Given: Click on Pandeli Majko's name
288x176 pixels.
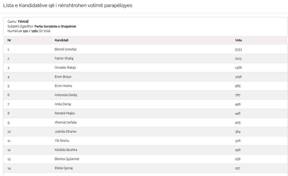Looking at the screenshot, I should (x=65, y=113).
